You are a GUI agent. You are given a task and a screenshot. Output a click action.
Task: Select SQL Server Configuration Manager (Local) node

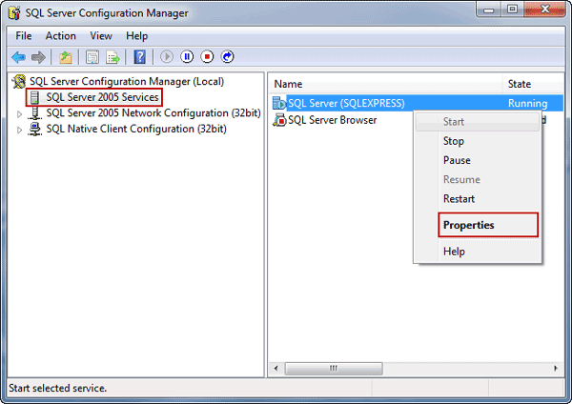click(x=127, y=81)
